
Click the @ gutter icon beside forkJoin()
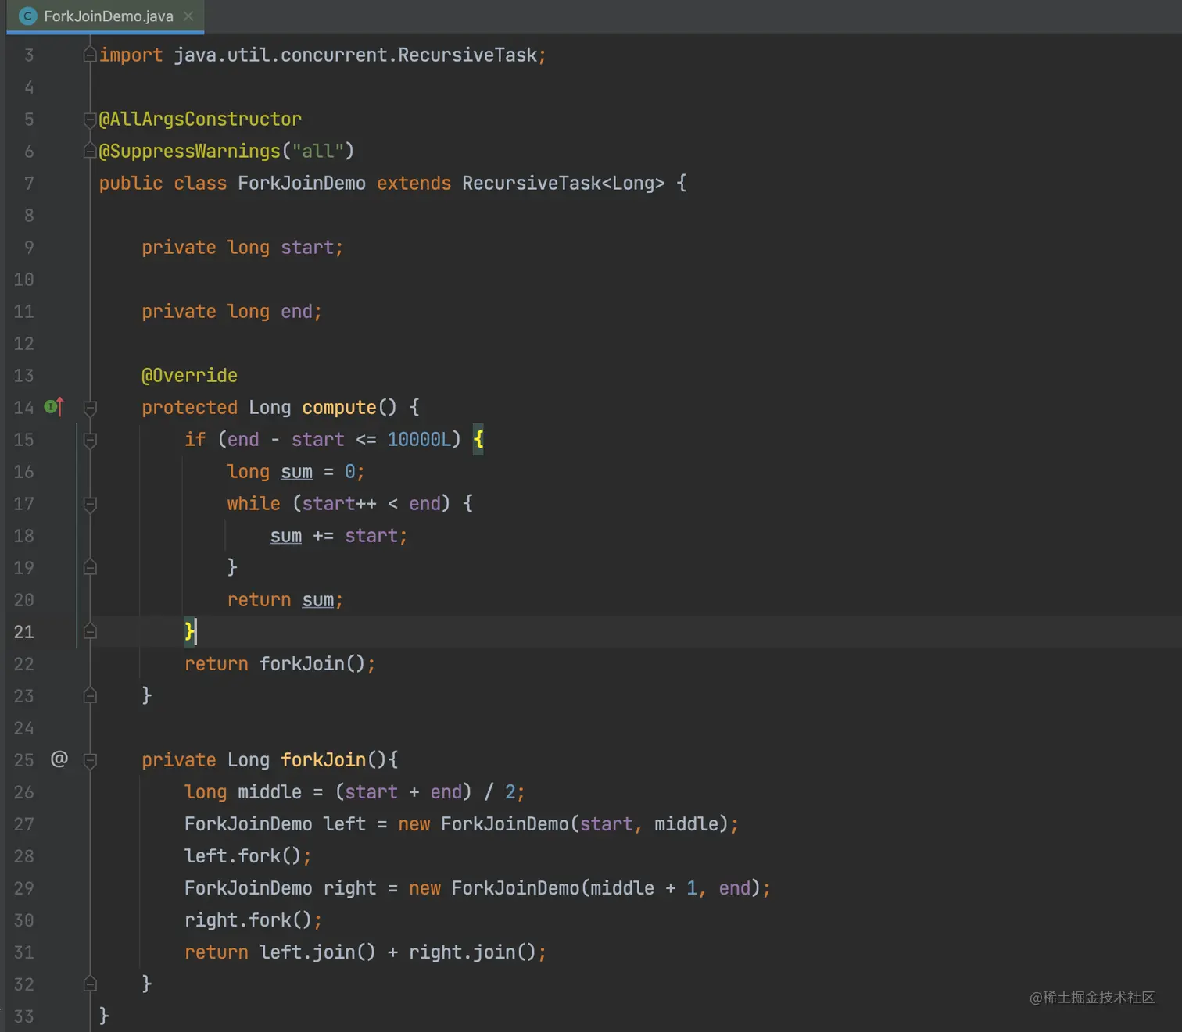[x=59, y=759]
